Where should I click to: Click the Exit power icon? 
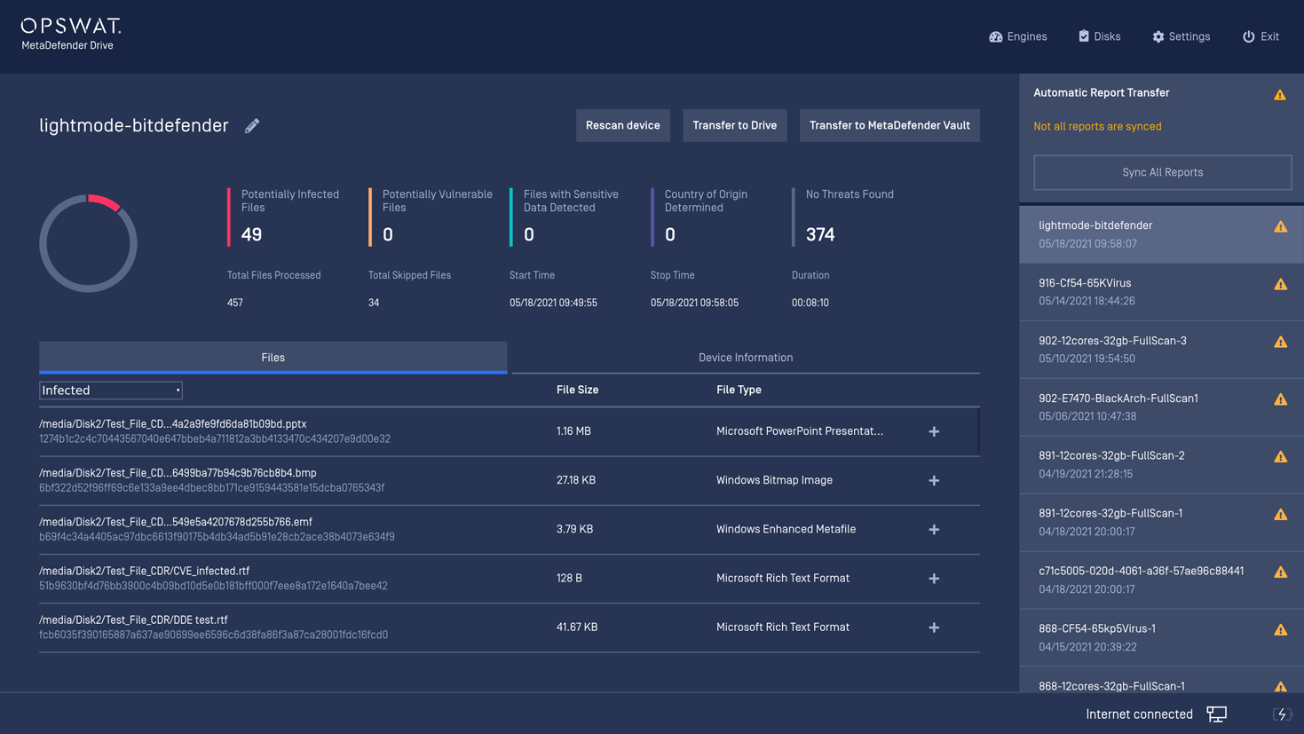point(1248,36)
